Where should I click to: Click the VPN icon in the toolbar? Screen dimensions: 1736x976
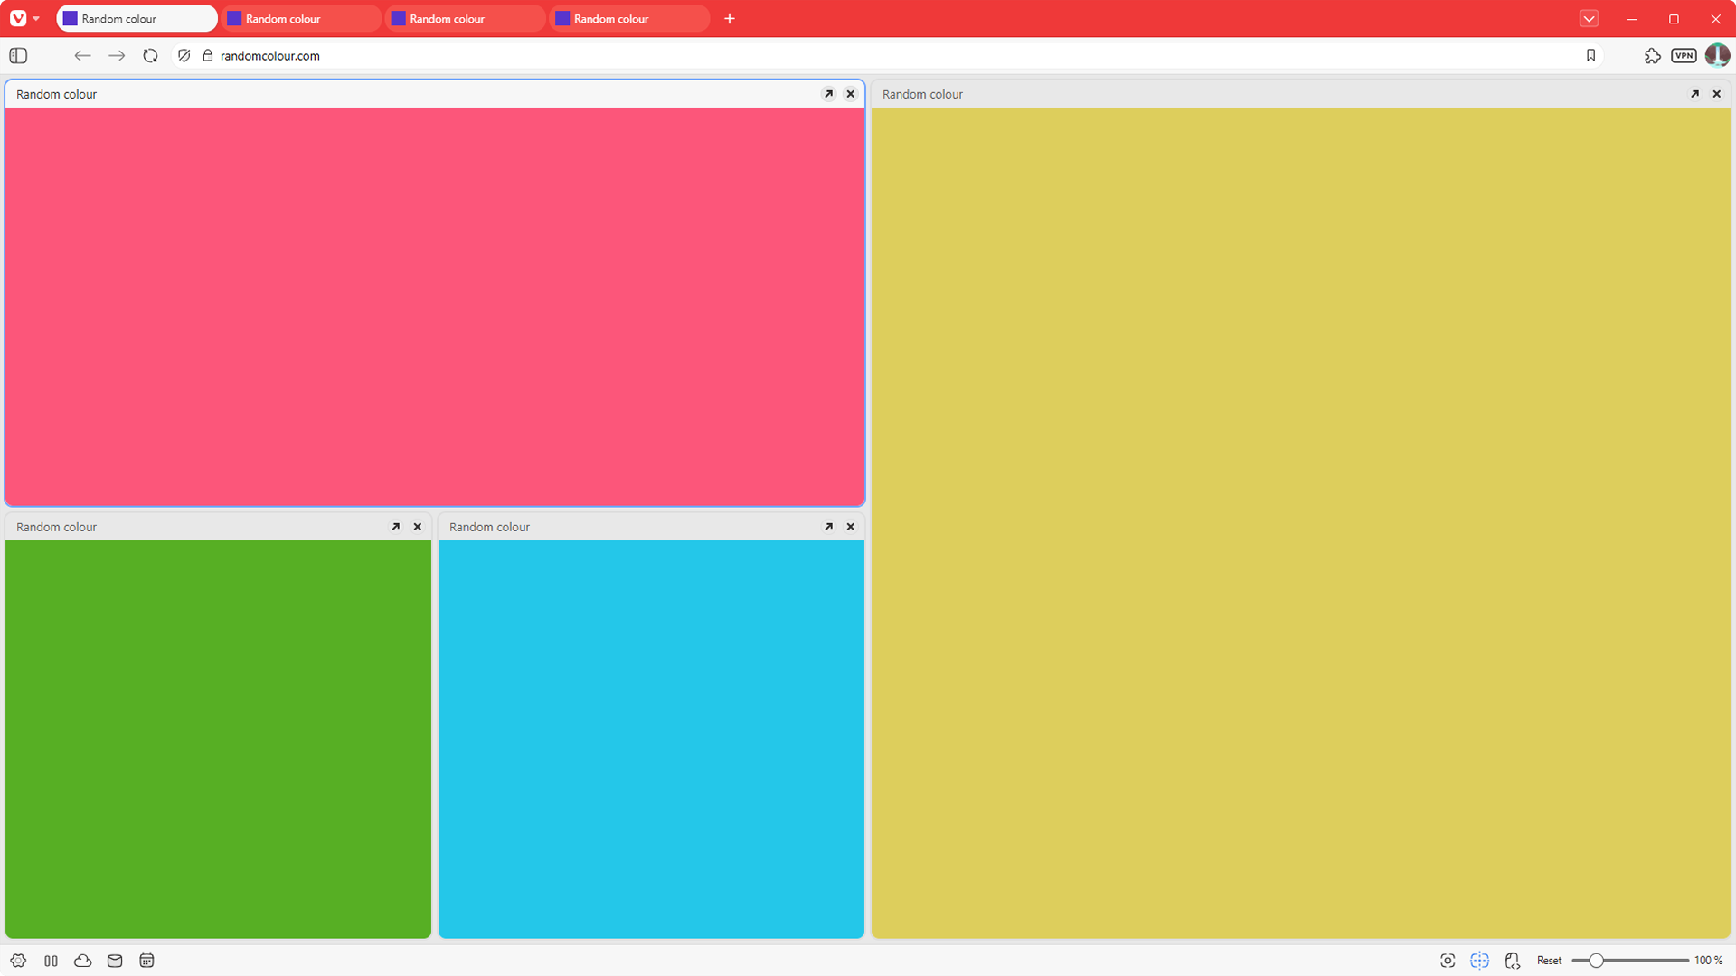[x=1684, y=55]
